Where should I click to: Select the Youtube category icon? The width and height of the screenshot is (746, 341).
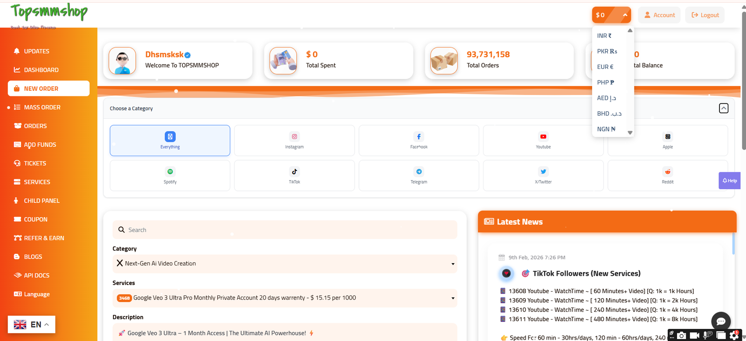[x=543, y=136]
